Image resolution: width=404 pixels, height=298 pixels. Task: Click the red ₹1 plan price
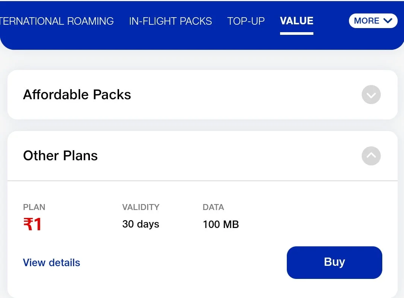coord(32,224)
